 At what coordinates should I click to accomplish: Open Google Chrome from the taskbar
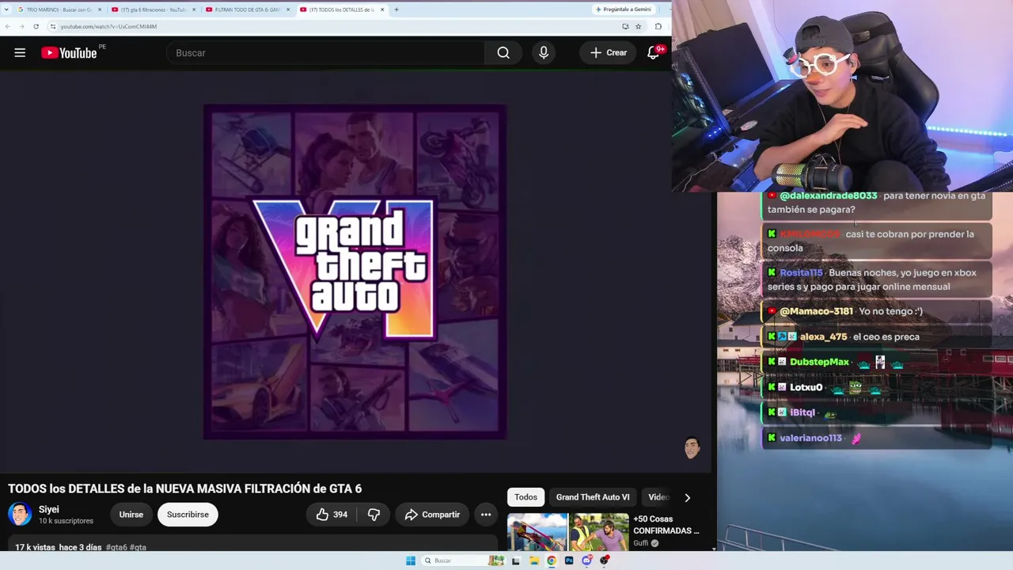point(552,560)
